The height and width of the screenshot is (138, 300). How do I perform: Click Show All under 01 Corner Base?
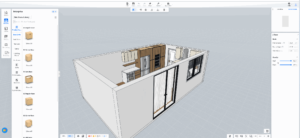[x=29, y=65]
